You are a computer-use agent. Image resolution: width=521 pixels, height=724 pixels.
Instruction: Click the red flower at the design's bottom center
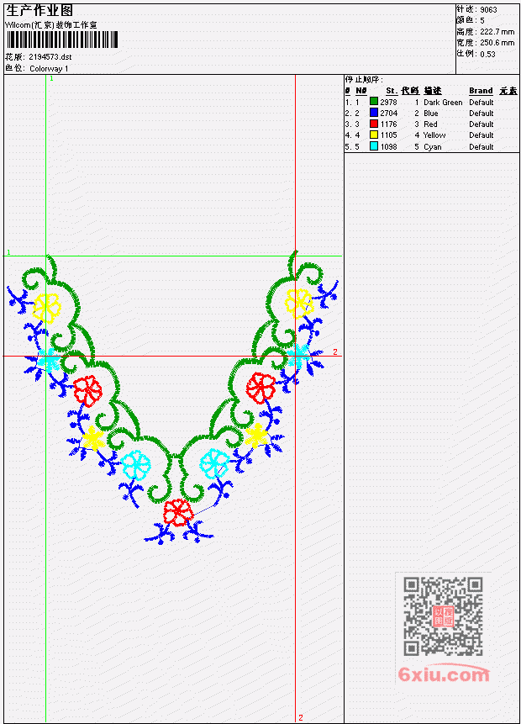pos(178,513)
